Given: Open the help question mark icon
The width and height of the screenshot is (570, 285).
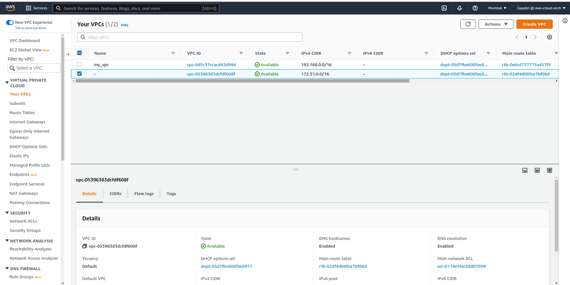Looking at the screenshot, I should pos(475,8).
